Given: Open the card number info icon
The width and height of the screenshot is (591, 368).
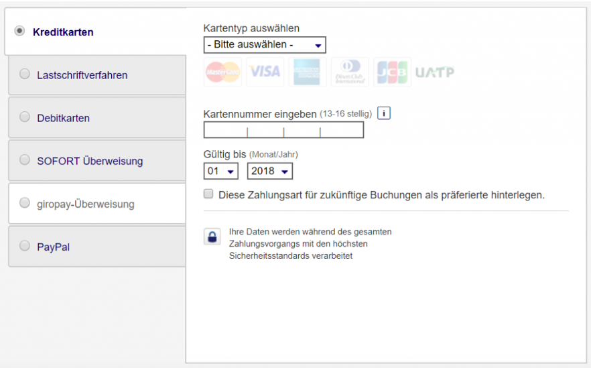Looking at the screenshot, I should click(384, 113).
